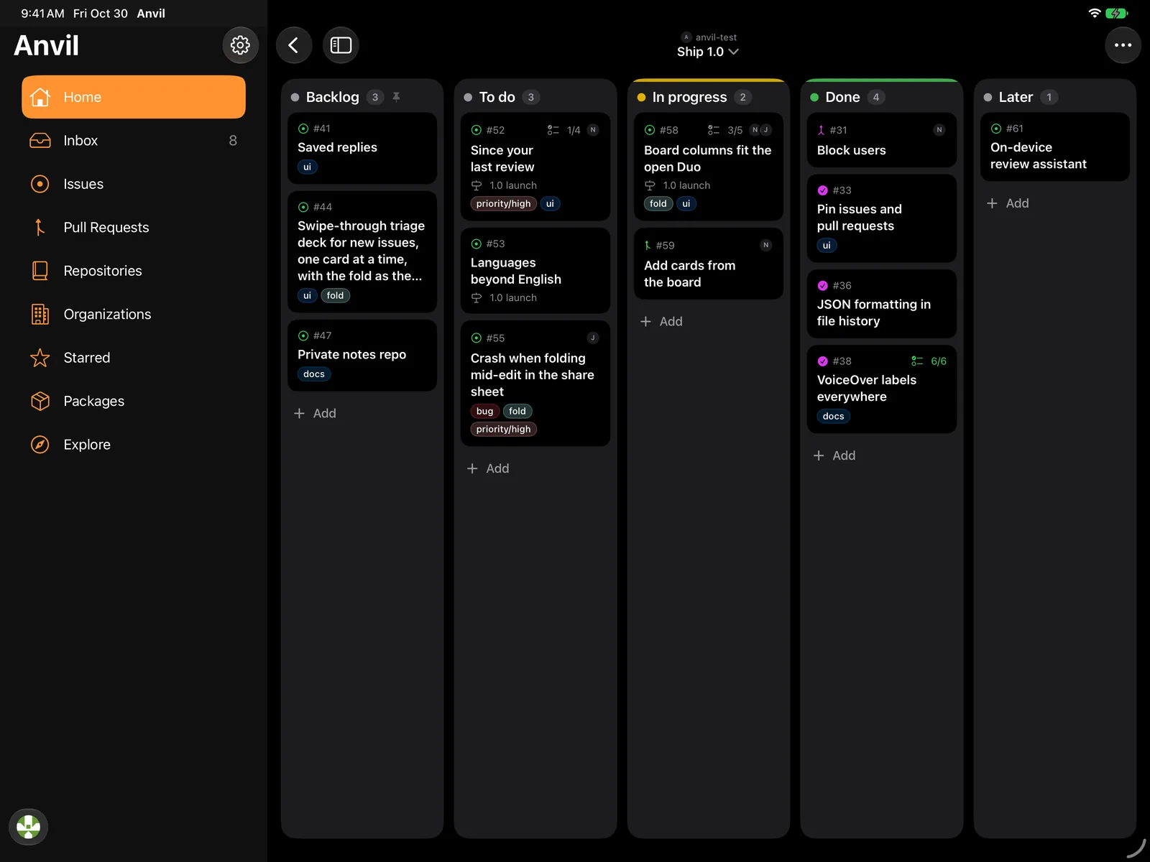1150x862 pixels.
Task: Toggle the sidebar panel icon
Action: [341, 45]
